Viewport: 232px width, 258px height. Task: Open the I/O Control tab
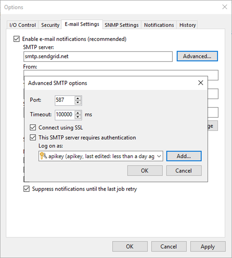(x=23, y=25)
